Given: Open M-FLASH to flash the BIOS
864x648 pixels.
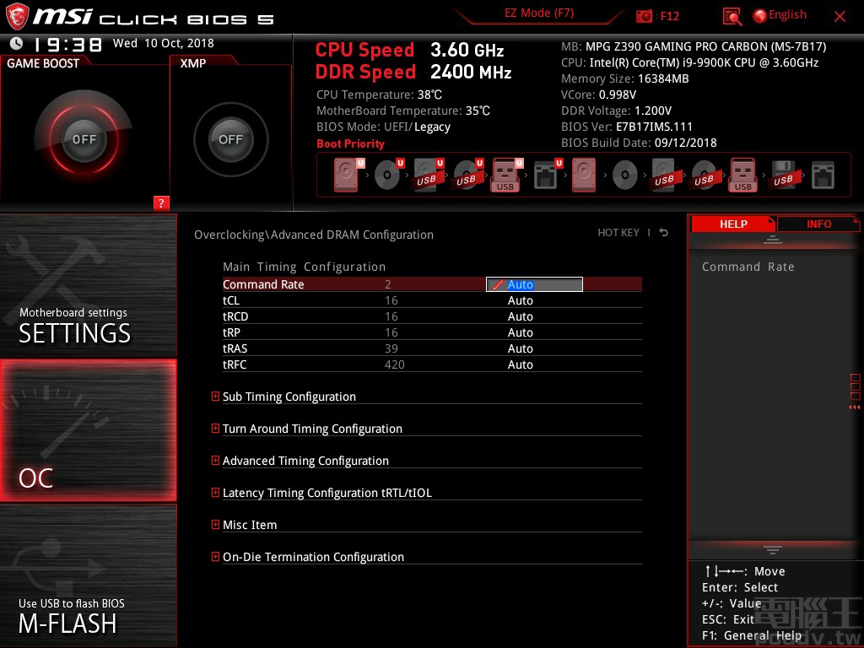Looking at the screenshot, I should [x=88, y=575].
